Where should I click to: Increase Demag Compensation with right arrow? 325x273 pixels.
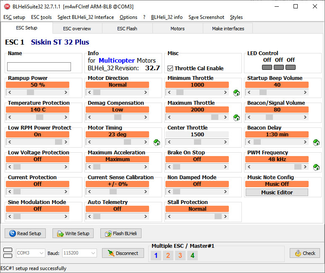click(x=146, y=117)
